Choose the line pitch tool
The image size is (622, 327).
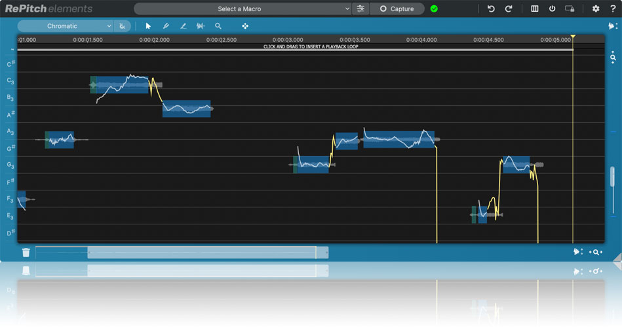coord(183,26)
